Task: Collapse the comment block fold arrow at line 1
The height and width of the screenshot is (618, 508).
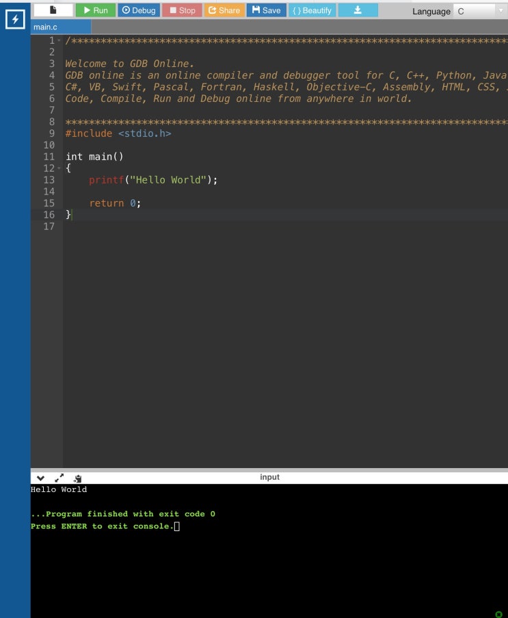Action: pos(59,41)
